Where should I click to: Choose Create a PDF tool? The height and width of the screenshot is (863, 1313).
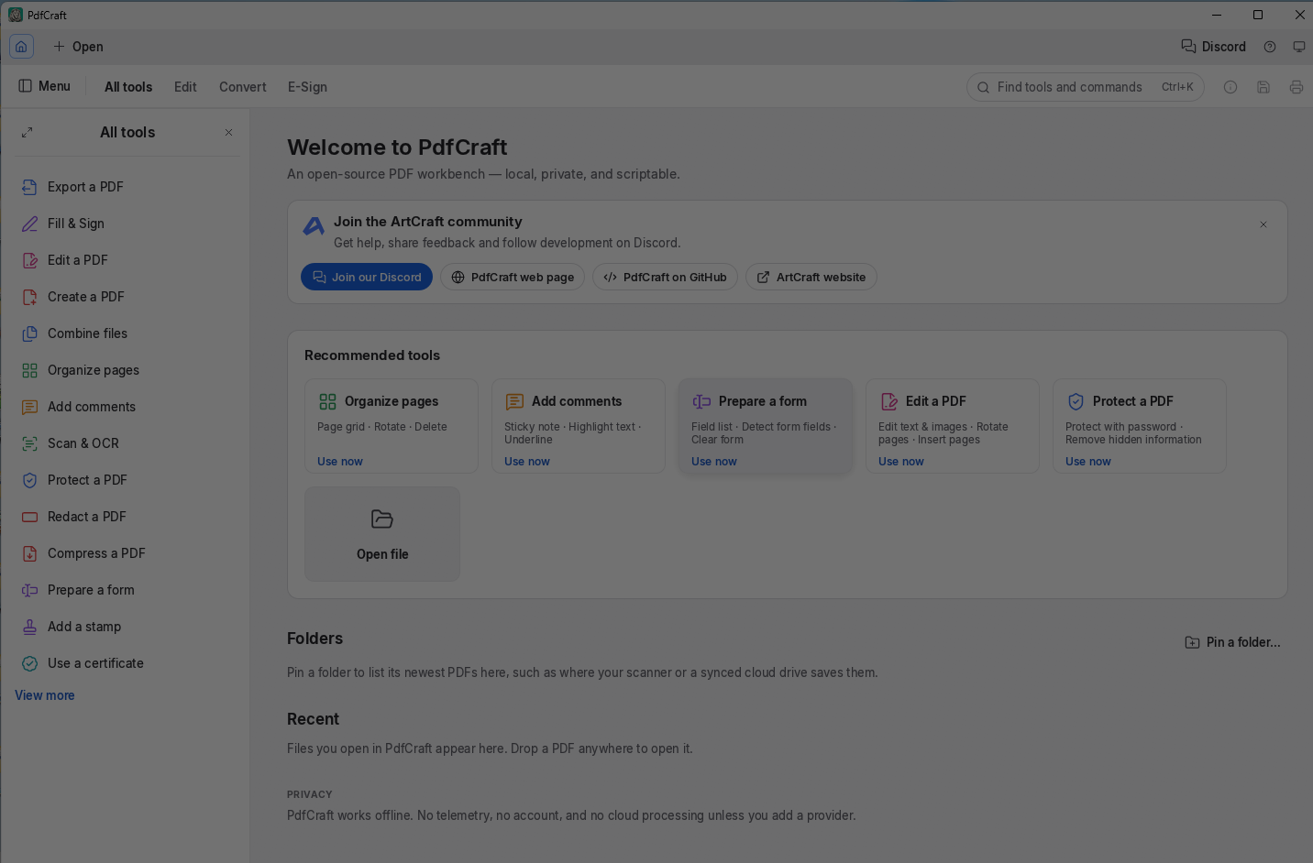click(x=126, y=297)
